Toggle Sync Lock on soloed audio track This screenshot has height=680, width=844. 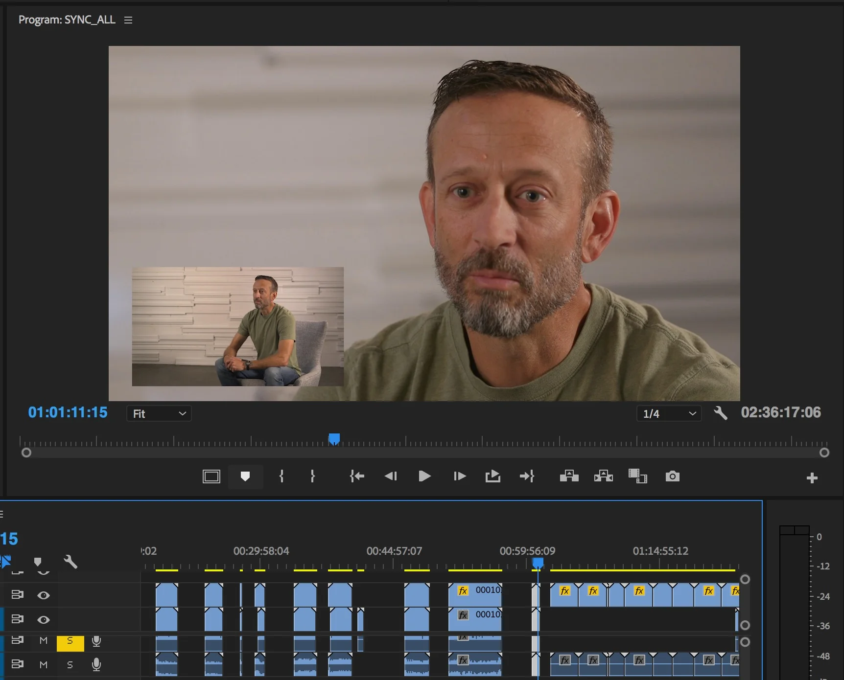(x=17, y=640)
